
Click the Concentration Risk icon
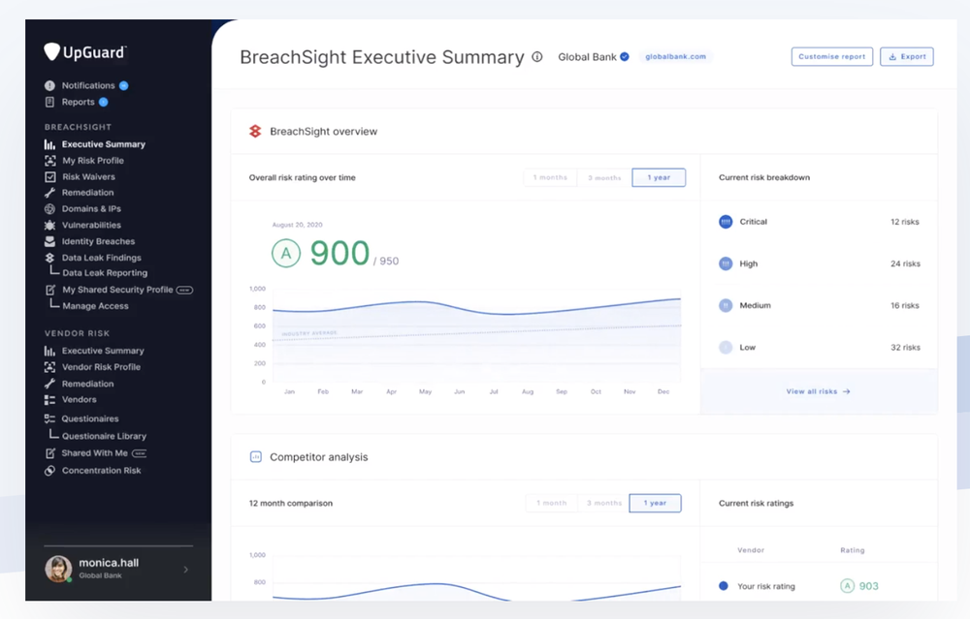tap(49, 471)
